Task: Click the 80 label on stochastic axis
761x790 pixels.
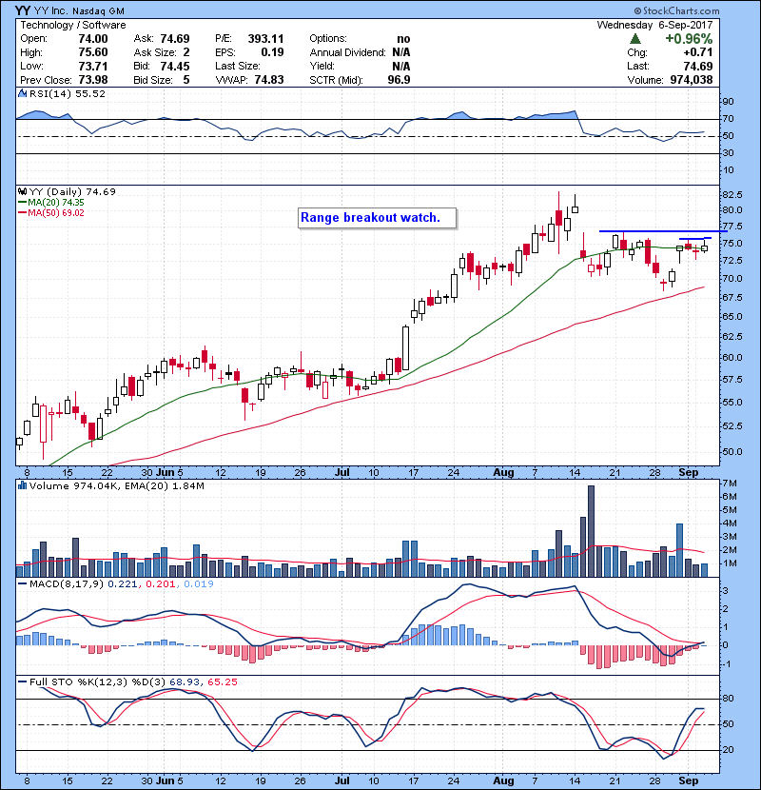Action: click(729, 699)
